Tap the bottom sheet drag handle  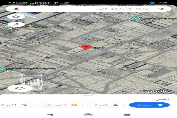pyautogui.click(x=88, y=96)
